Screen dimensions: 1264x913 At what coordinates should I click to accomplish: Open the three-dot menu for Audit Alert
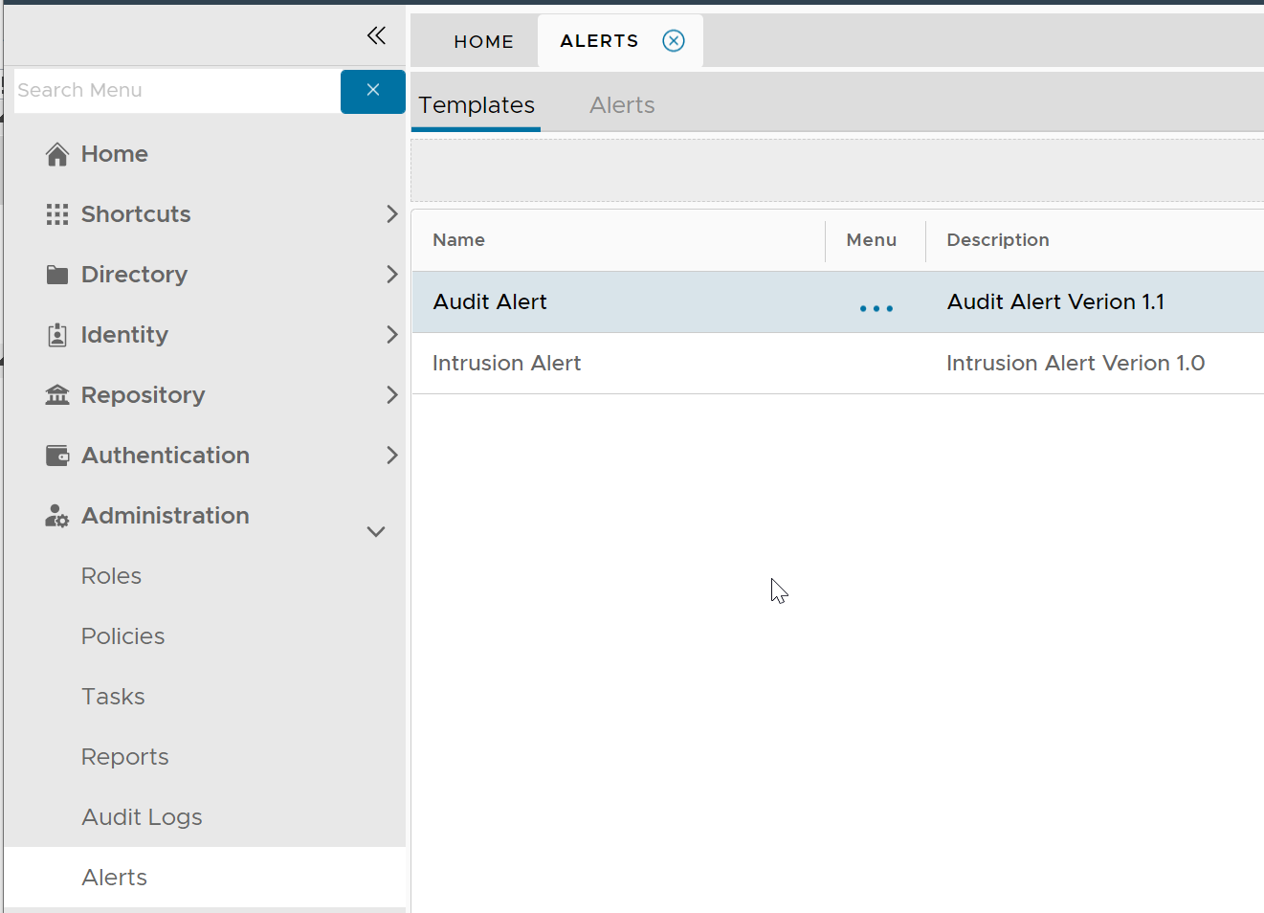(876, 308)
